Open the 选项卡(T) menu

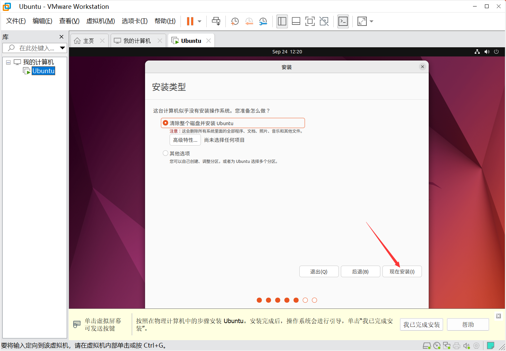[135, 21]
